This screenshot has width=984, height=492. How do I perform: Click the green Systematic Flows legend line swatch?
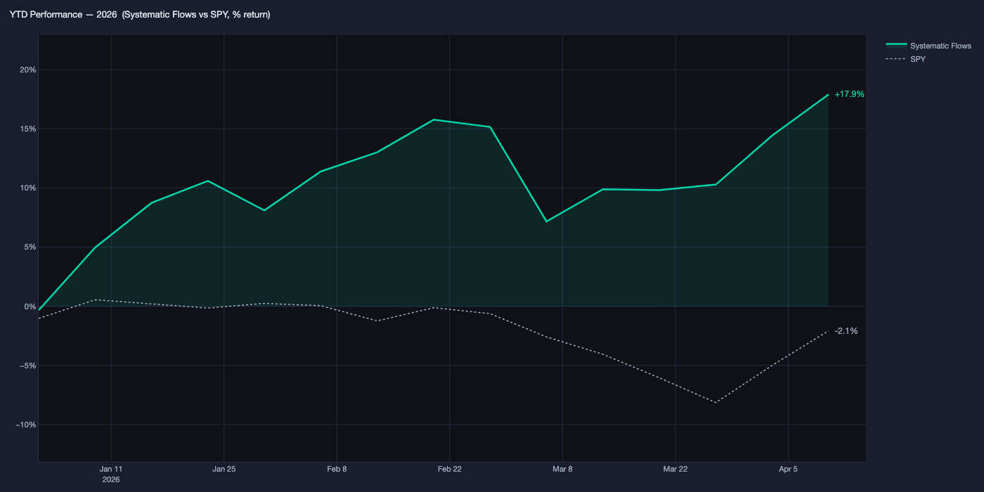pos(896,46)
